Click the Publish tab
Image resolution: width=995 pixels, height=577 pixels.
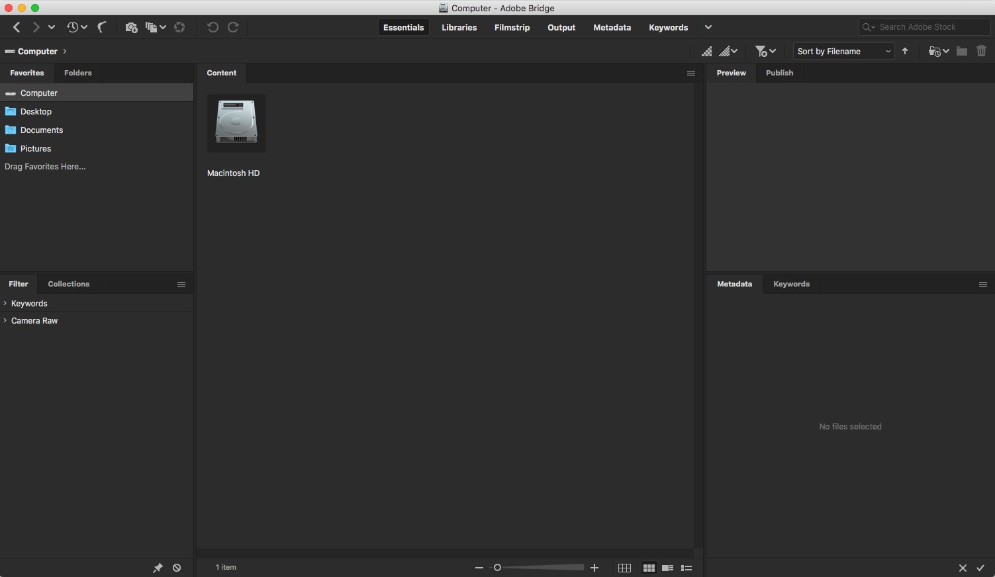[x=779, y=73]
